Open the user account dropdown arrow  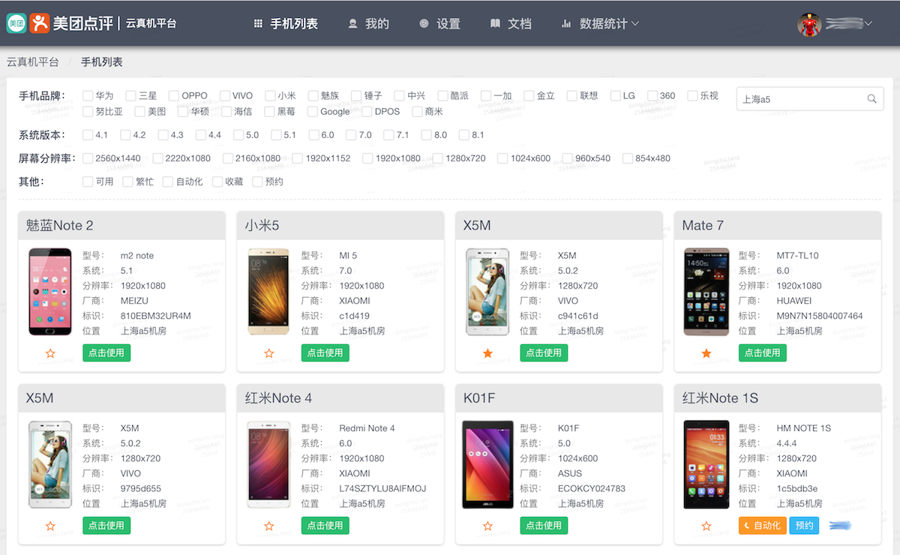point(868,24)
